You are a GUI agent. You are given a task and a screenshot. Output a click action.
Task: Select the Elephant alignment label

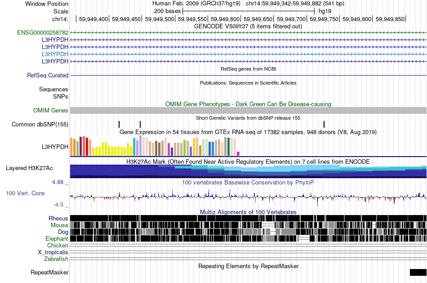click(x=57, y=239)
